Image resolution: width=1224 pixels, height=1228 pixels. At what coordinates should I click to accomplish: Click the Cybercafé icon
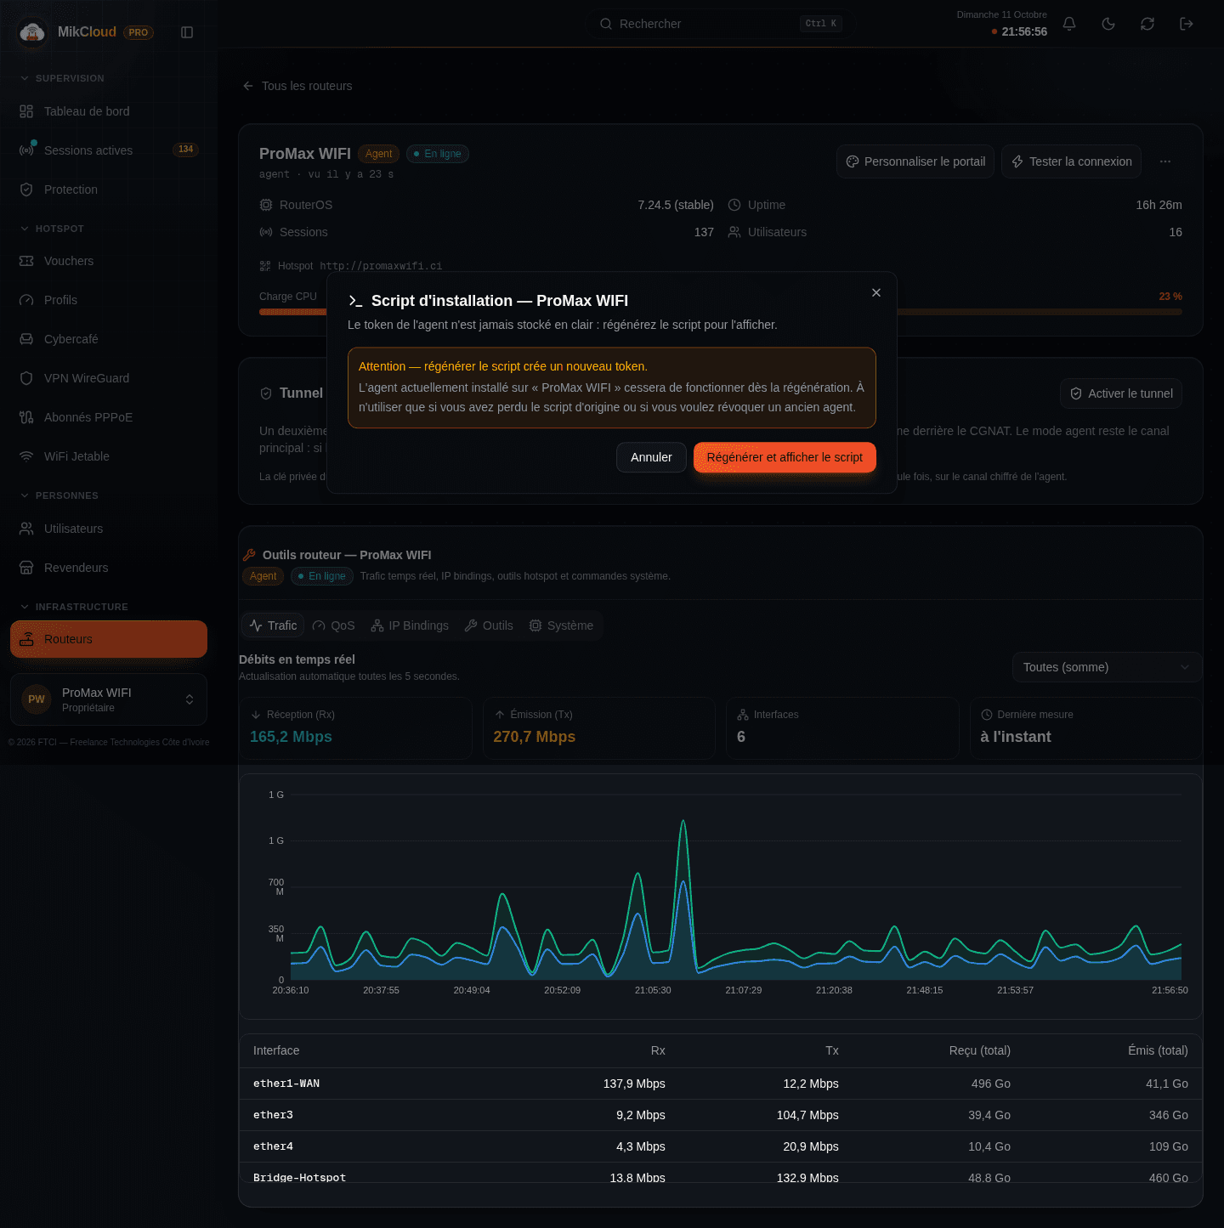coord(26,339)
